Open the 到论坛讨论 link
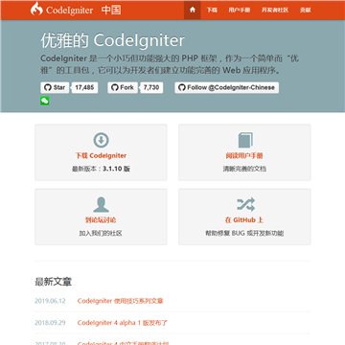This screenshot has width=345, height=345. point(101,220)
